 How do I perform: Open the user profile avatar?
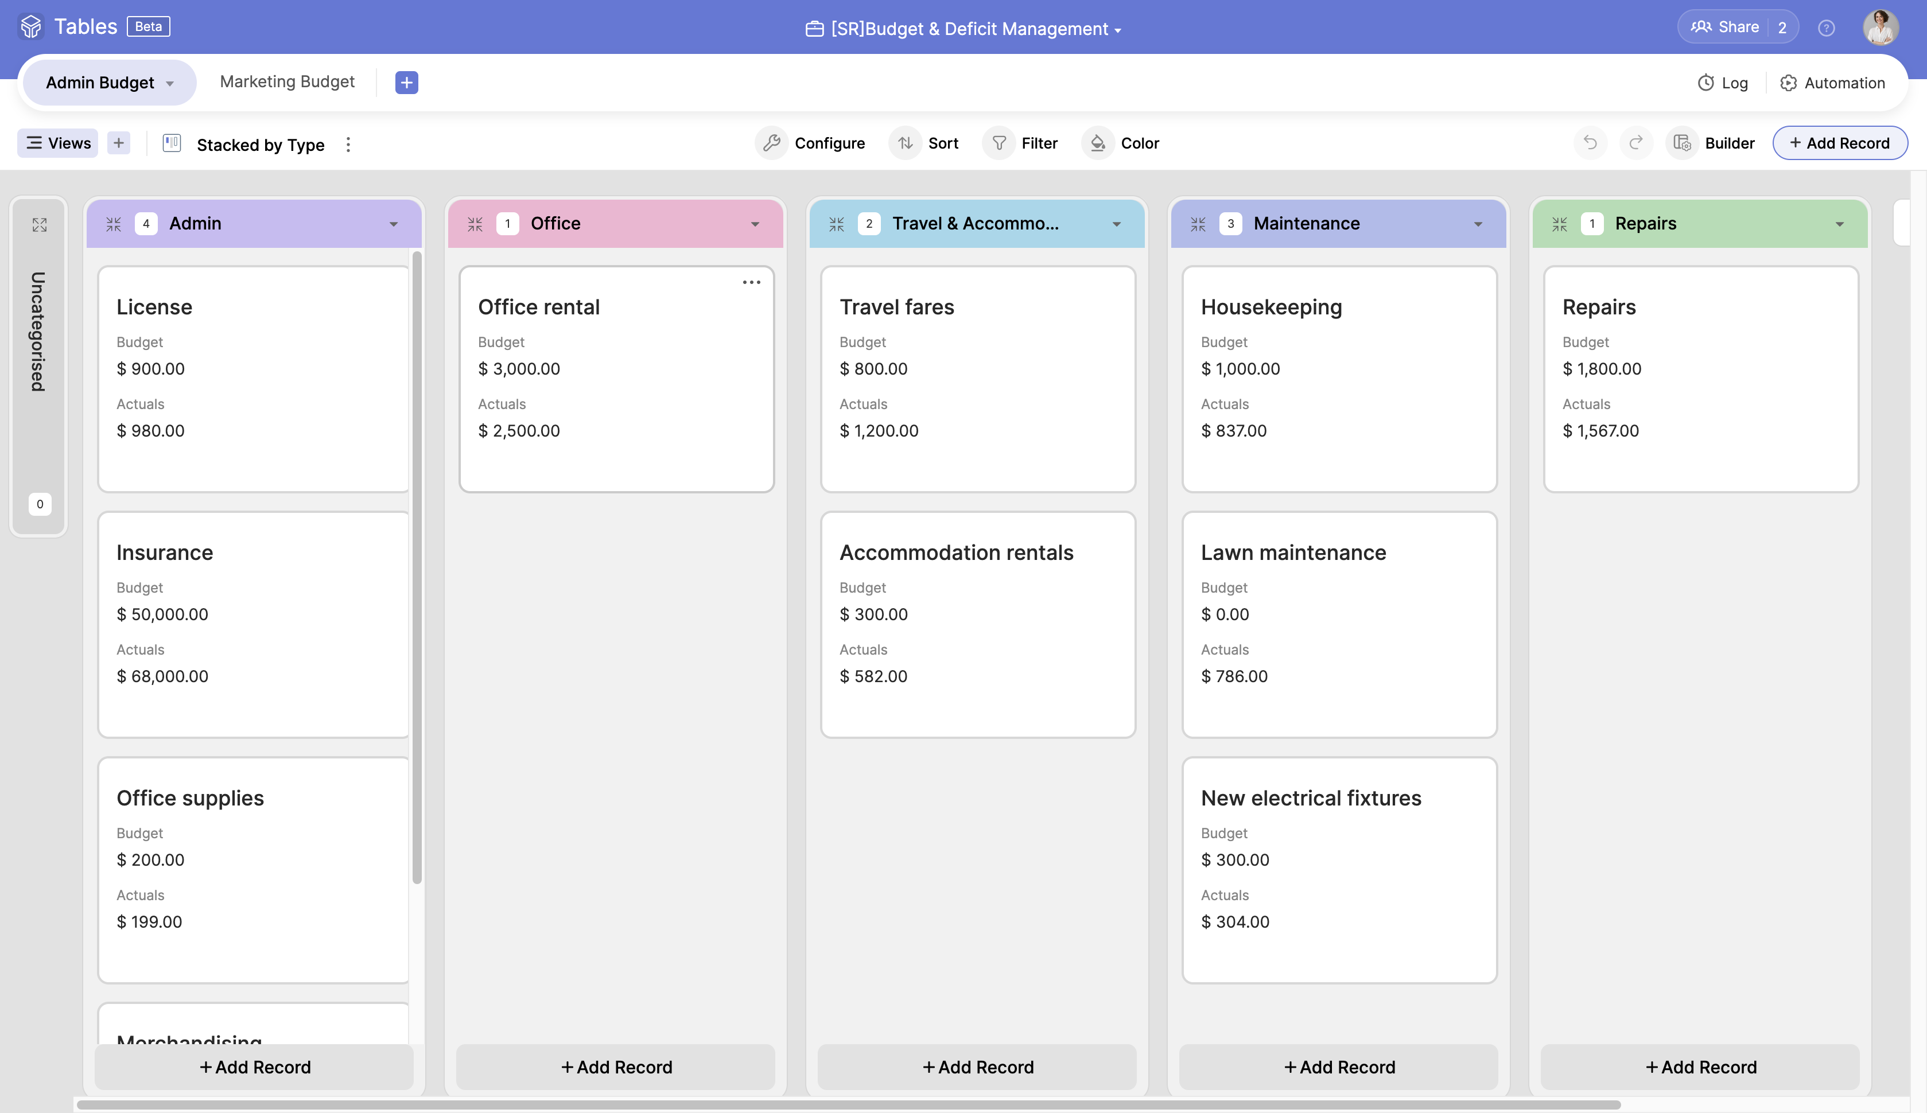coord(1881,28)
